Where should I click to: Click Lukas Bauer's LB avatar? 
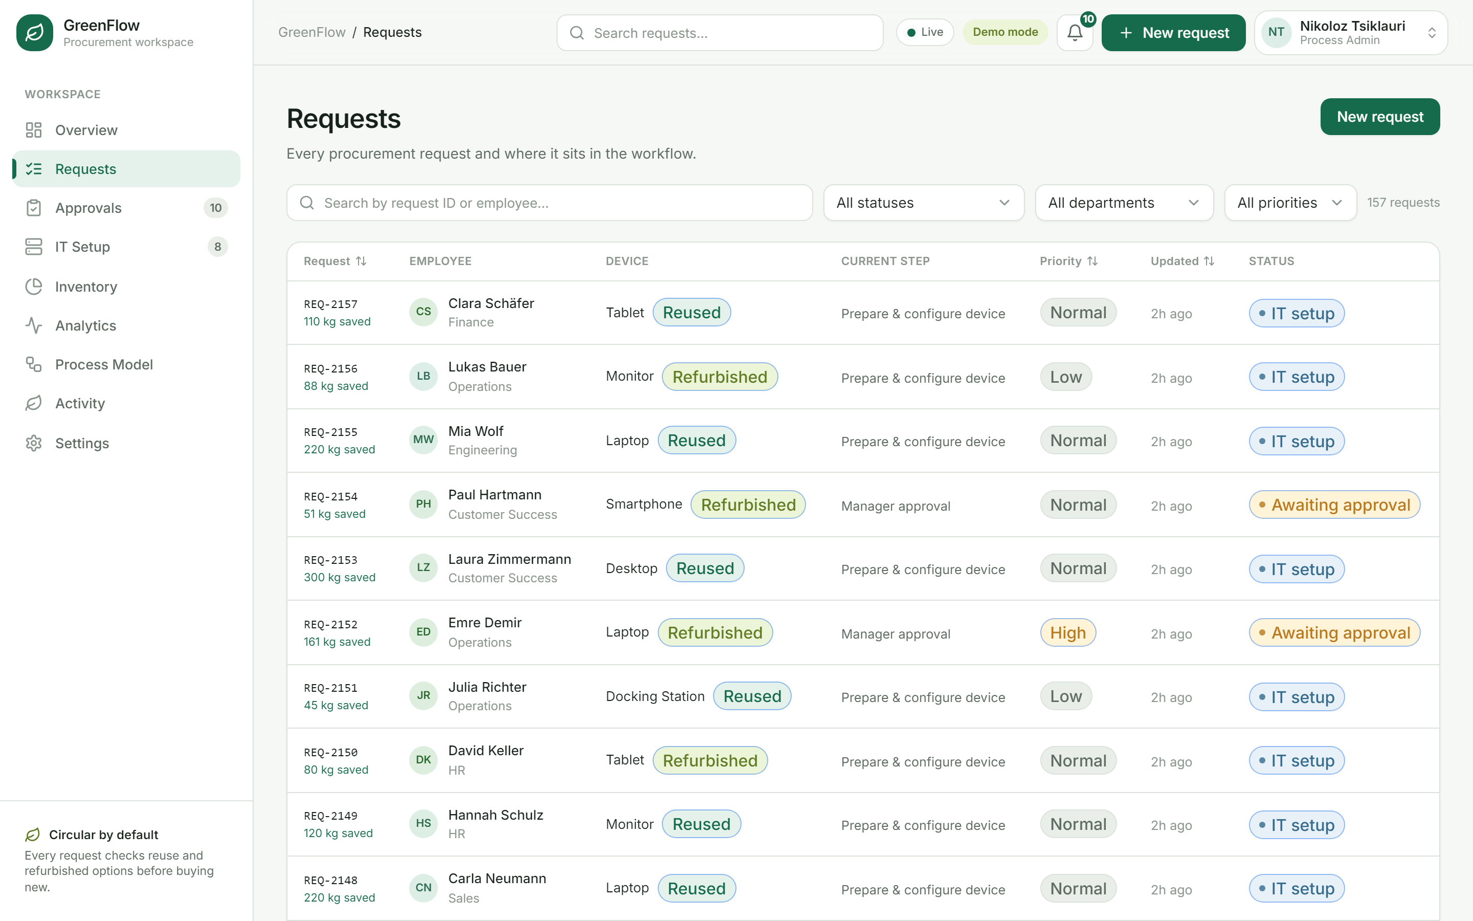pos(423,376)
